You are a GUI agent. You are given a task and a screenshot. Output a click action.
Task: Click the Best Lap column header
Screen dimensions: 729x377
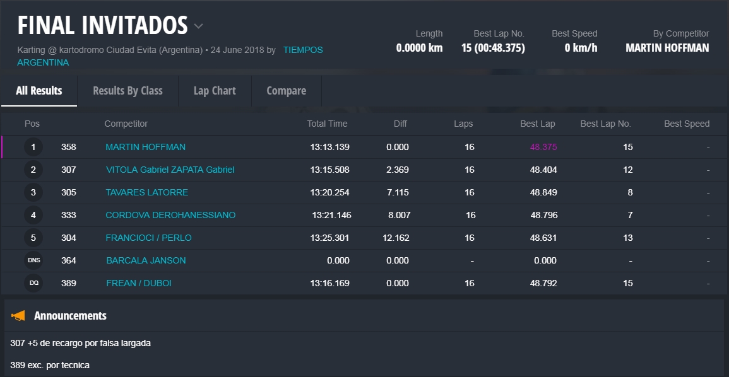pyautogui.click(x=537, y=124)
